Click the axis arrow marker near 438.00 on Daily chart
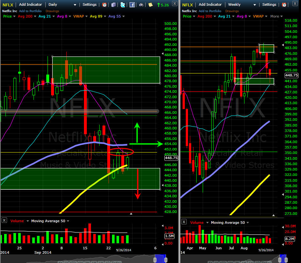The image size is (301, 263). coord(162,185)
